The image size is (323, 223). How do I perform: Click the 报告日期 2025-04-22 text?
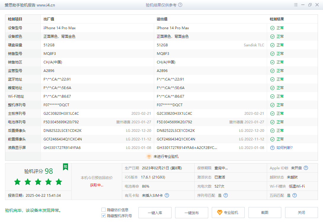point(34,196)
